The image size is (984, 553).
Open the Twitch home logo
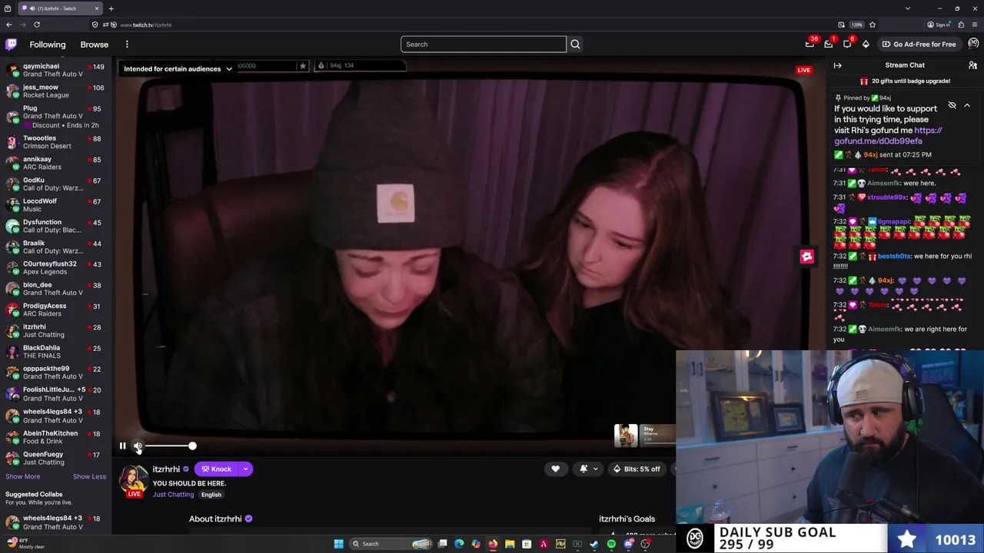click(x=11, y=45)
